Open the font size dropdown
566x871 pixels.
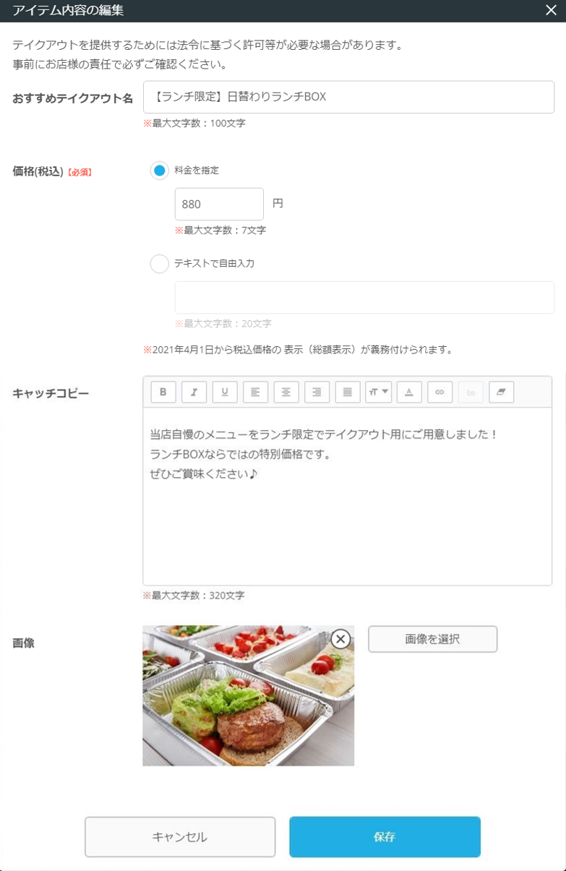point(379,392)
